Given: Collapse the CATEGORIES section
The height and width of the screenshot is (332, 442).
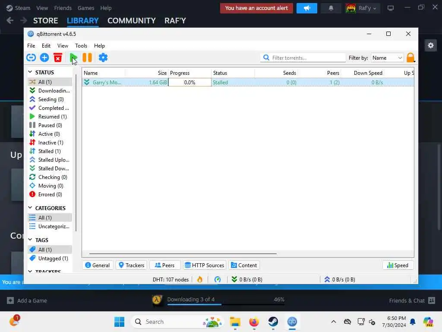Looking at the screenshot, I should coord(30,208).
